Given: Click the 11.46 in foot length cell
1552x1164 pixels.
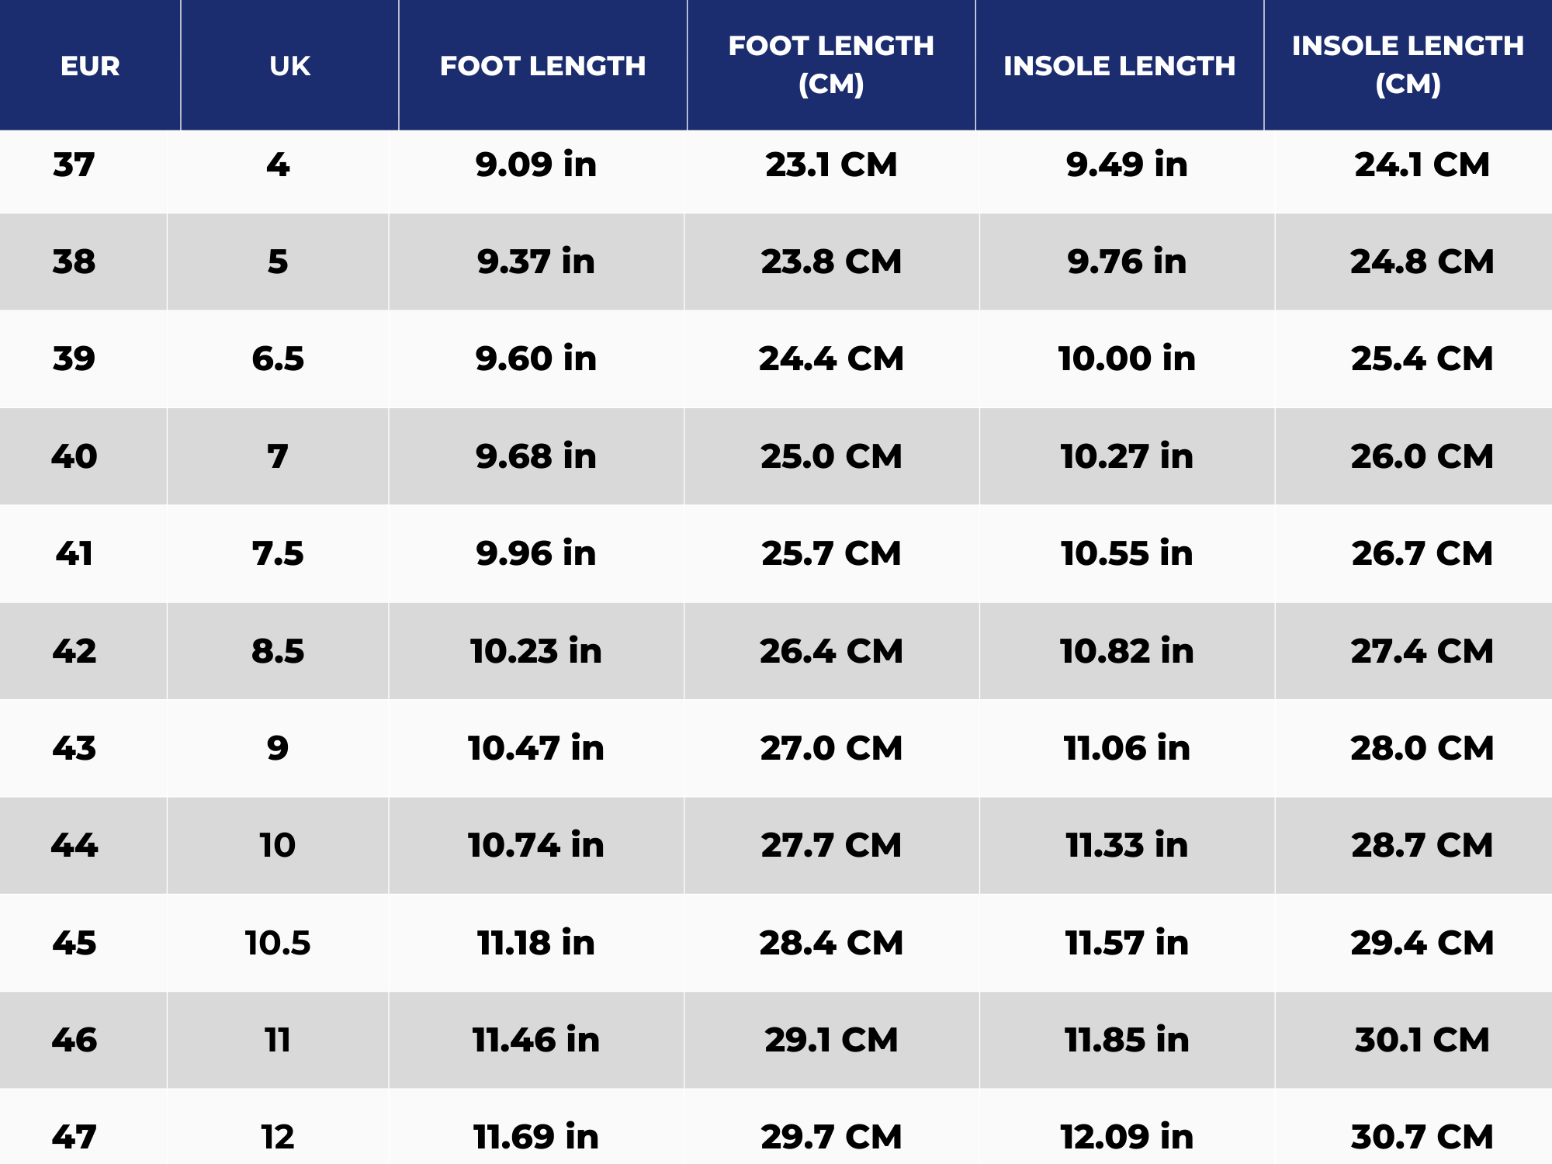Looking at the screenshot, I should 535,1040.
